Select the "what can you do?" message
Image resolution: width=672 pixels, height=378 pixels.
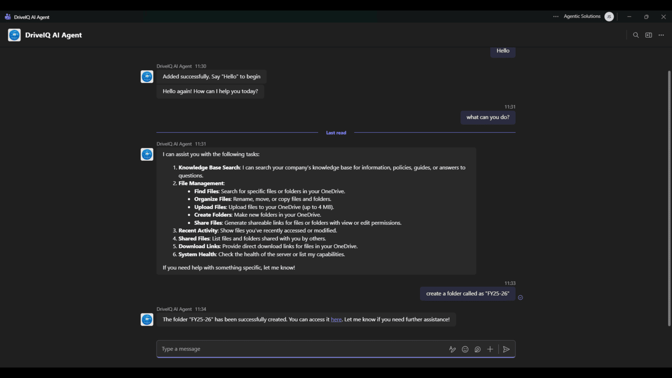[x=488, y=117]
